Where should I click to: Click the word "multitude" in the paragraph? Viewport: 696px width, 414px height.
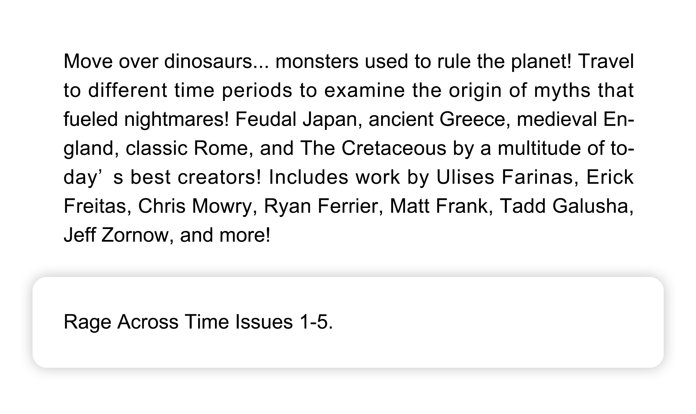click(539, 148)
